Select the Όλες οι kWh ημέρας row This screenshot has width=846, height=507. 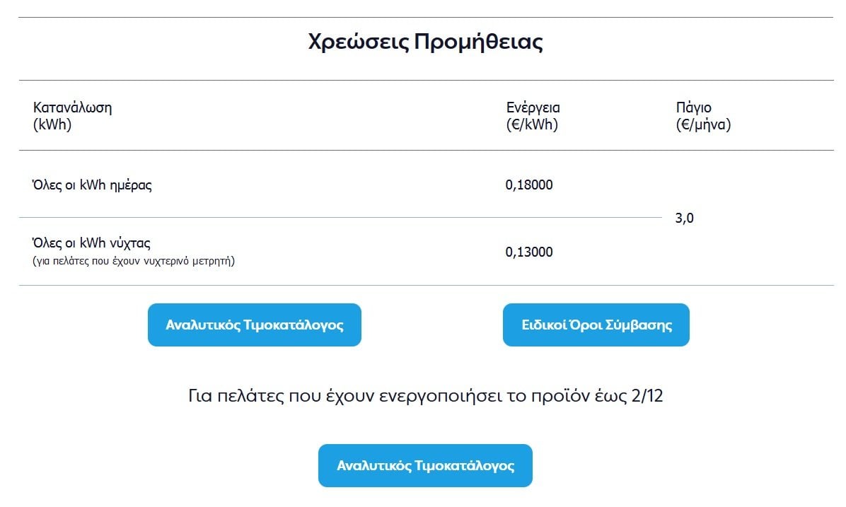click(x=340, y=185)
